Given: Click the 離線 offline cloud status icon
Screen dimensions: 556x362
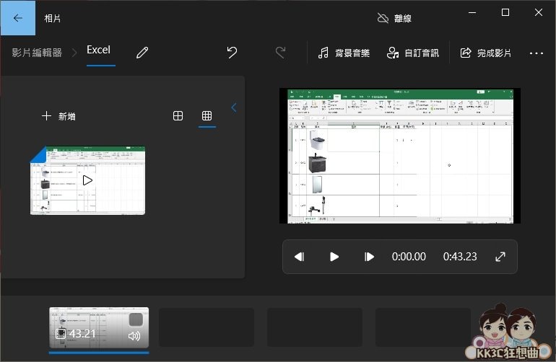Looking at the screenshot, I should pyautogui.click(x=383, y=18).
